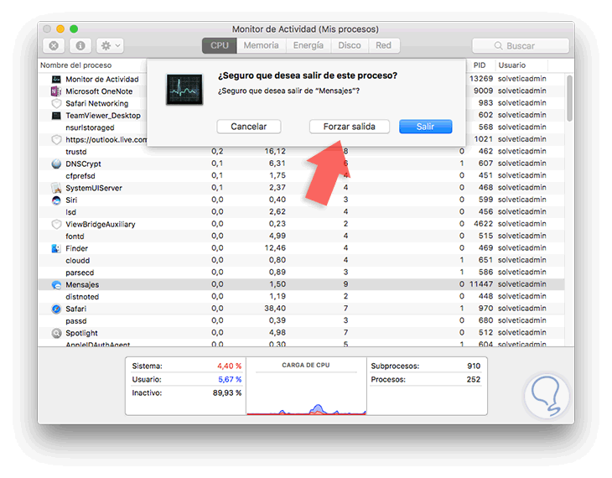The height and width of the screenshot is (478, 612).
Task: Click the blue Salir button
Action: [425, 127]
